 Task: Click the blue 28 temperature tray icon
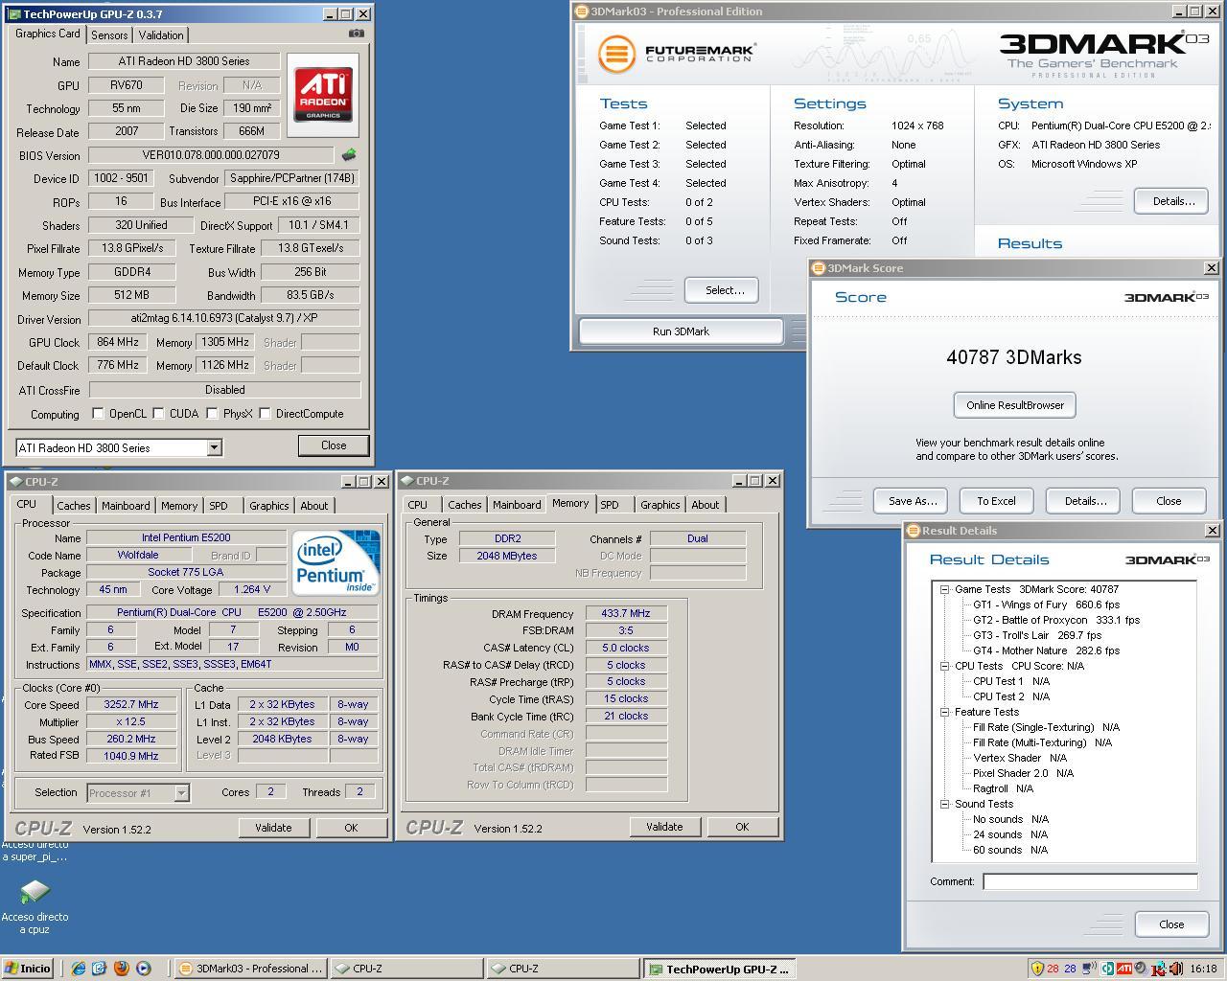[1071, 969]
